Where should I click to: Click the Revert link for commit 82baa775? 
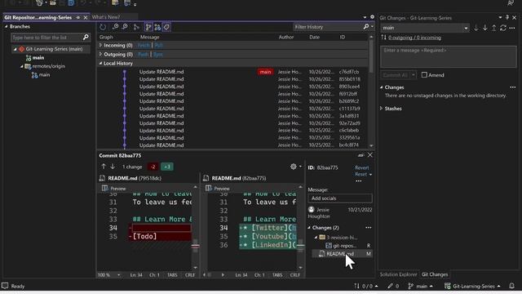361,167
